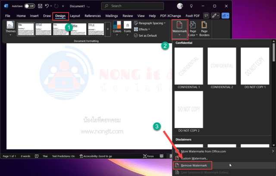The width and height of the screenshot is (276, 176).
Task: Click the proofing book icon
Action: coord(37,156)
